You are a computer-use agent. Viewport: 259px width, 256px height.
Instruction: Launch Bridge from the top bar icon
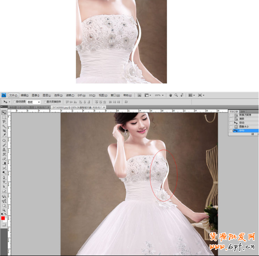[139, 95]
